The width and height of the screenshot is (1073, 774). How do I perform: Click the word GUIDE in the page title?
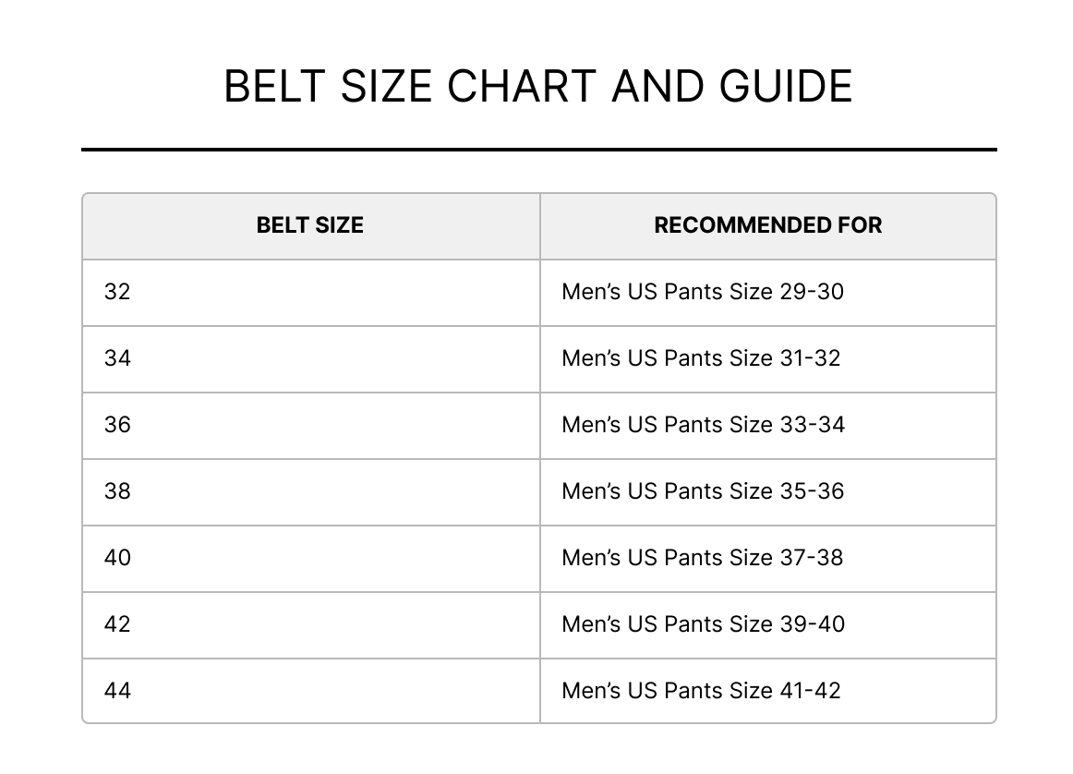(x=791, y=87)
